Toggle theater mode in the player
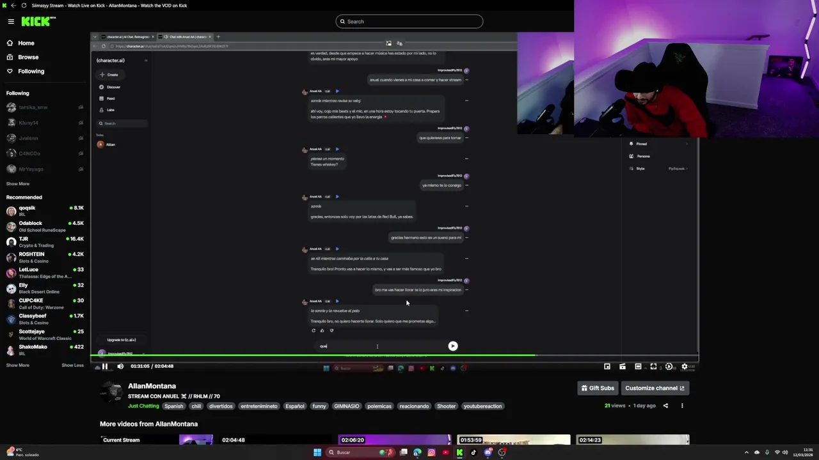This screenshot has width=819, height=460. point(638,367)
